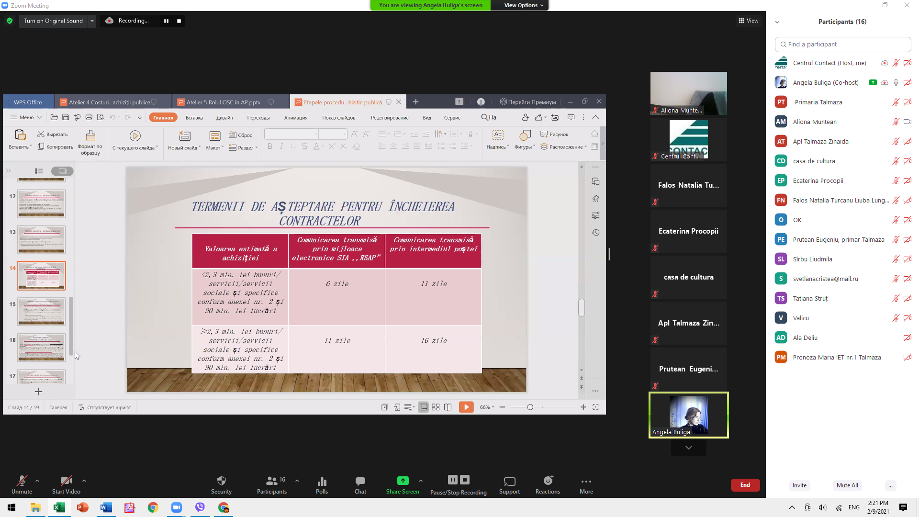Open the Polls icon in toolbar
919x517 pixels.
tap(322, 482)
